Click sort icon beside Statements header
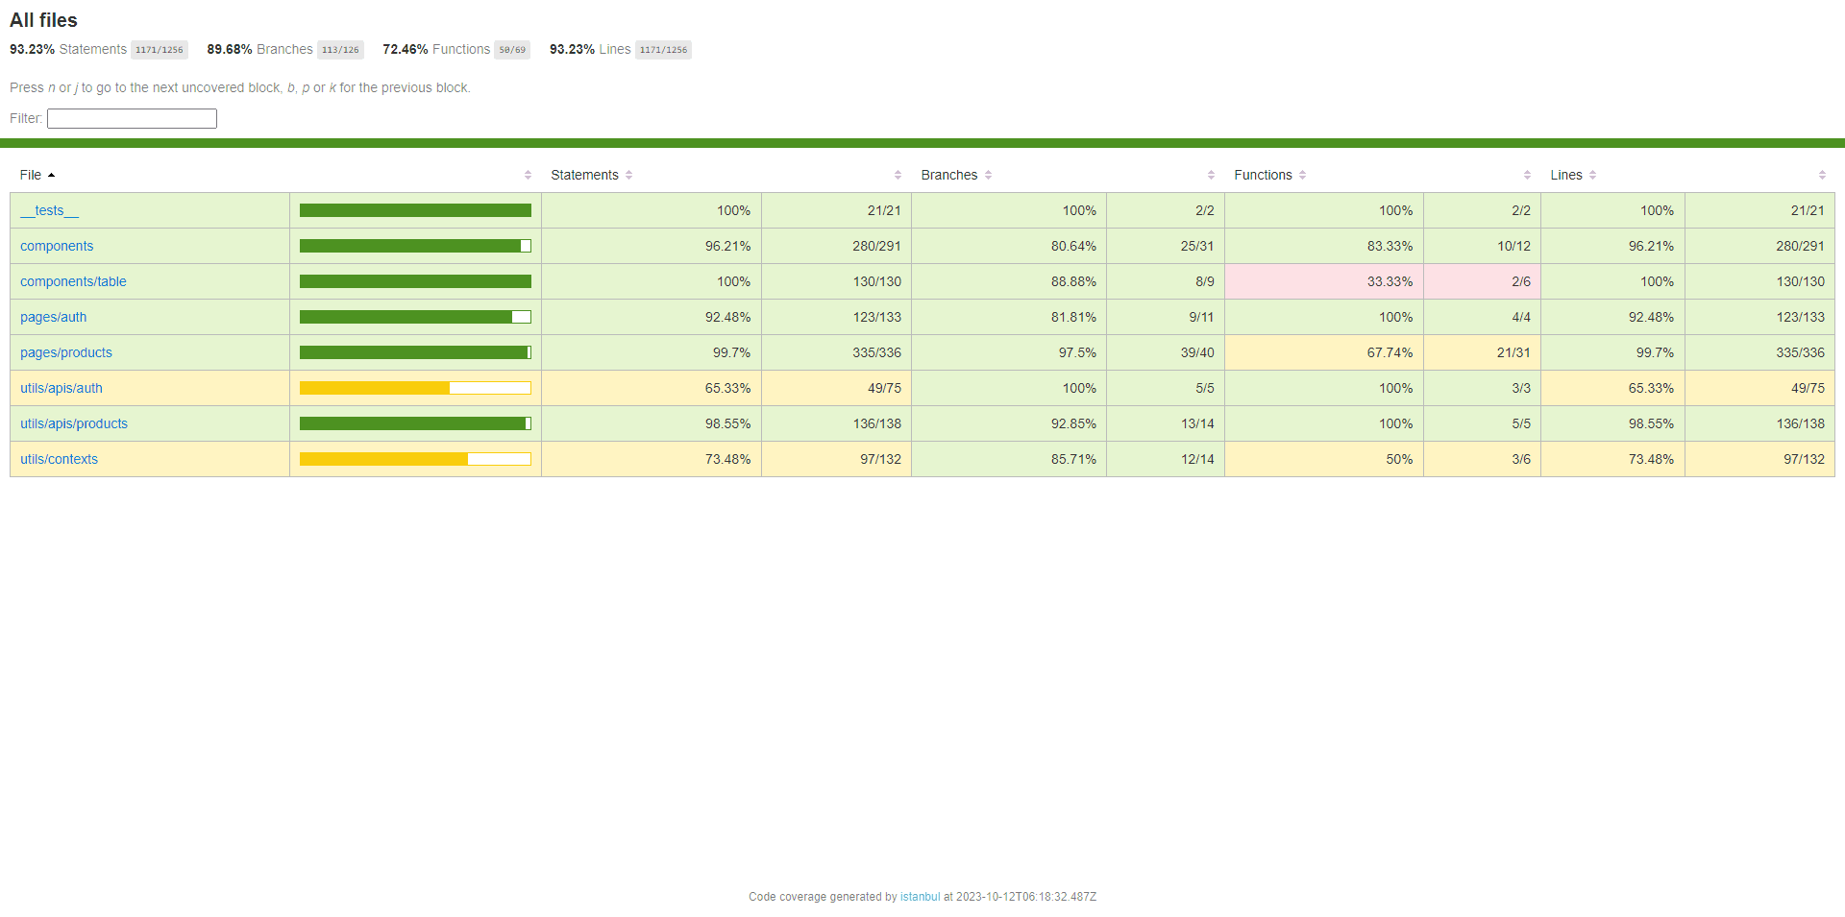Image resolution: width=1845 pixels, height=917 pixels. tap(628, 175)
